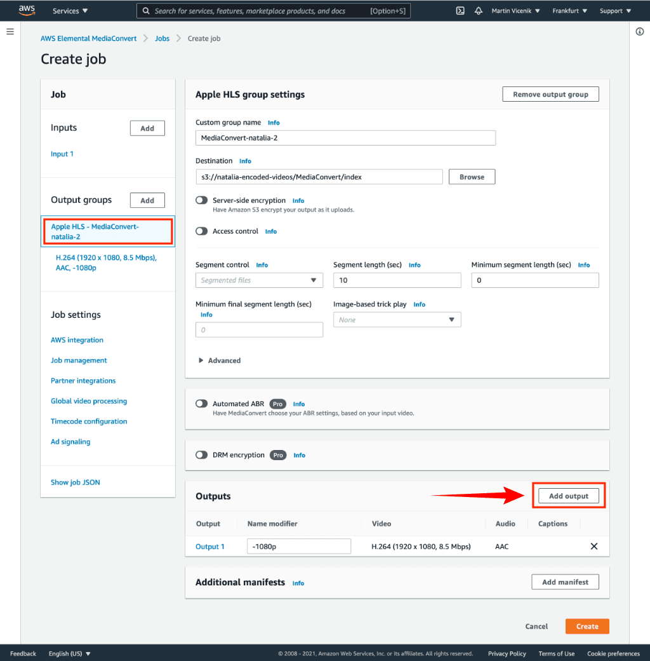Open AWS integration job settings

point(77,340)
